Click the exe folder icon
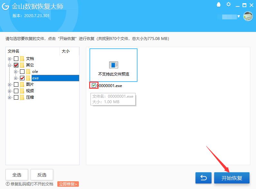 [28, 78]
